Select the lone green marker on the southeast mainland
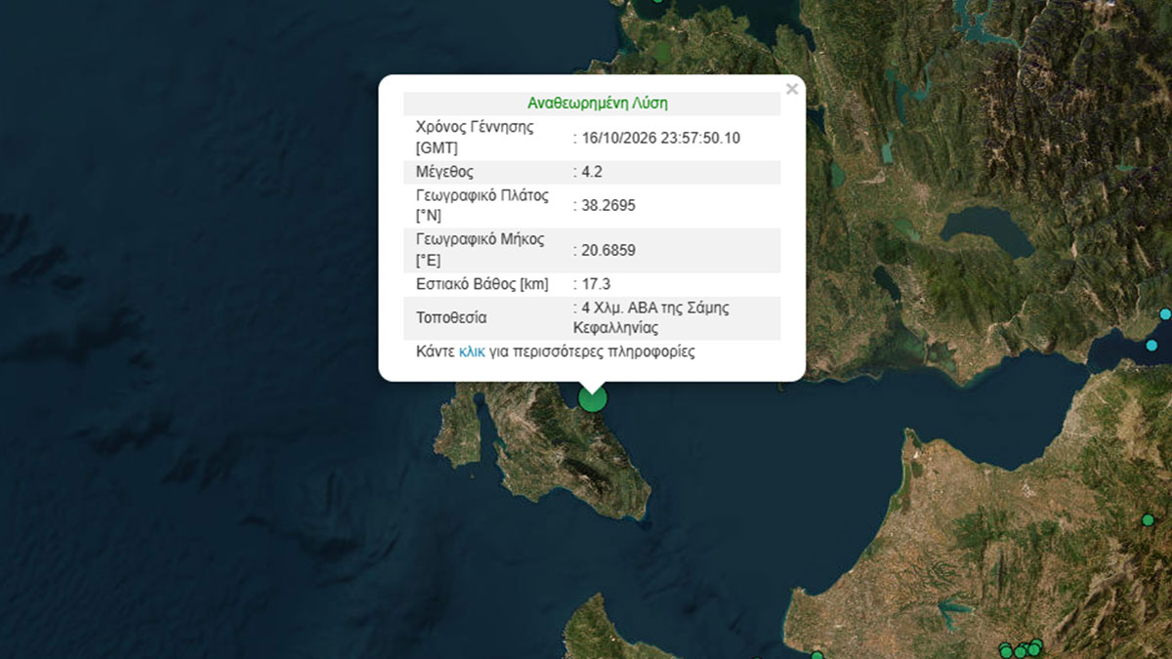This screenshot has width=1172, height=659. coord(1148,520)
